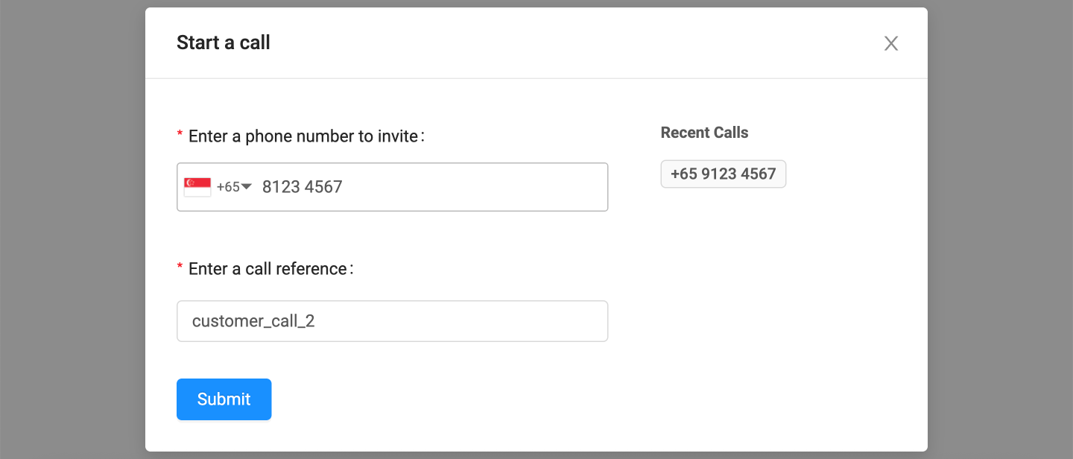
Task: Click the "Enter a phone number to invite" label
Action: click(306, 136)
